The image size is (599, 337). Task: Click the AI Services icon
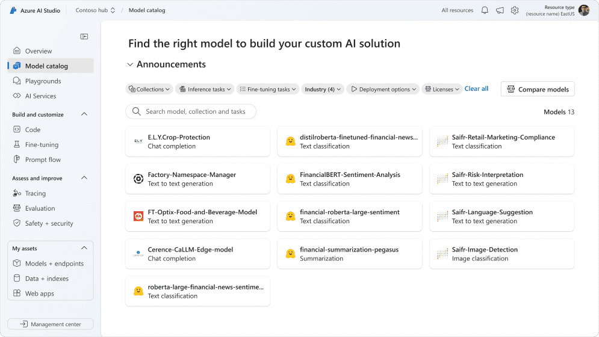tap(17, 96)
